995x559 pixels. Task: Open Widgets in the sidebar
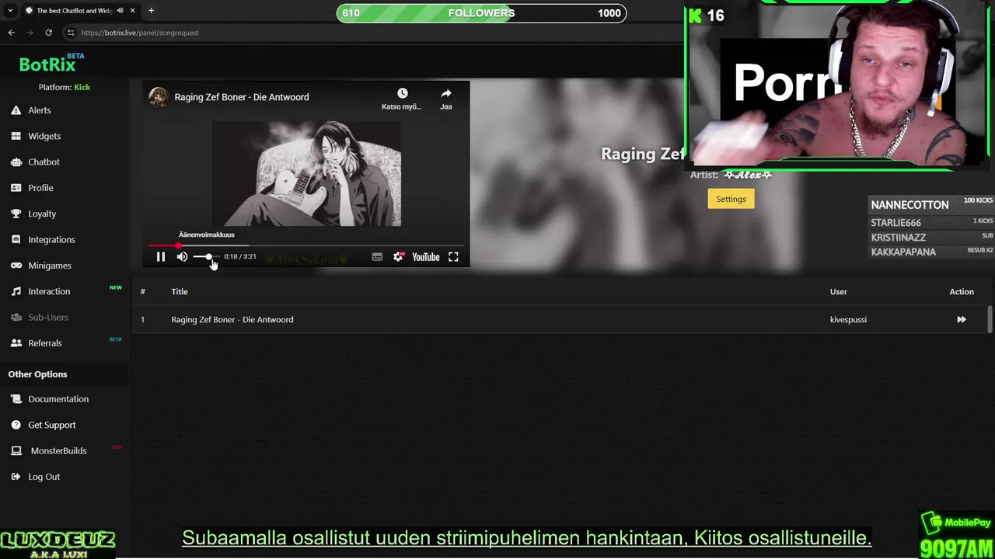(x=44, y=136)
